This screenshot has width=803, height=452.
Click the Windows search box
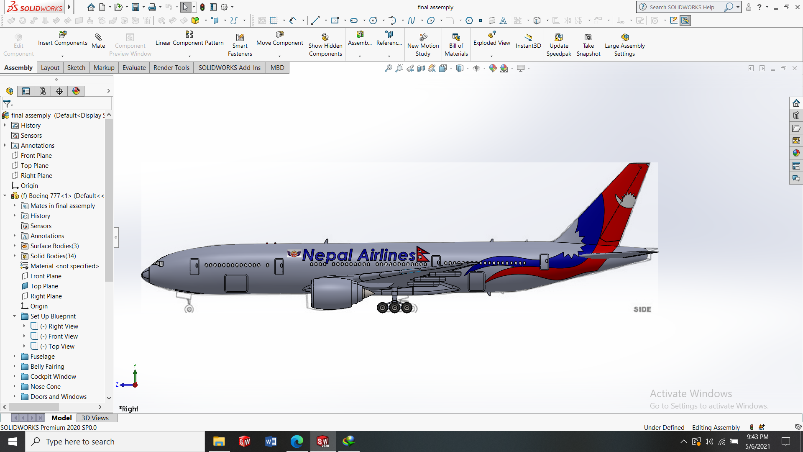(x=115, y=442)
